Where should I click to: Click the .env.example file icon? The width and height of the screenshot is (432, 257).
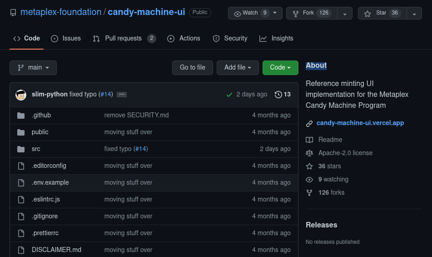[21, 183]
